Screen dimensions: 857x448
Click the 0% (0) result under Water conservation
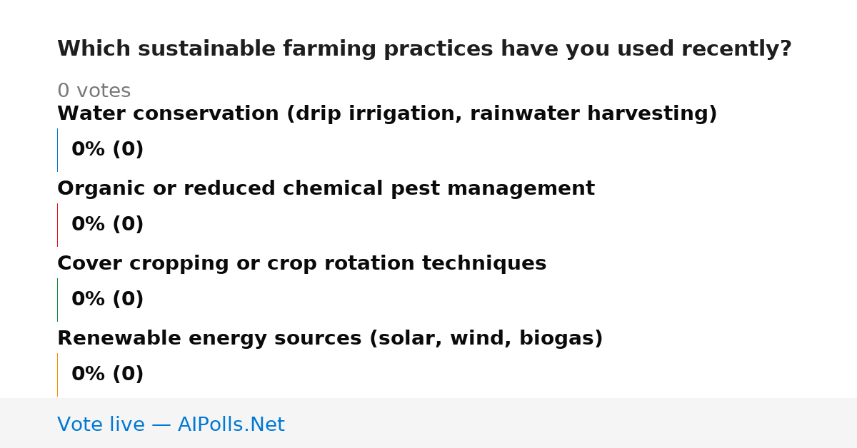point(107,150)
